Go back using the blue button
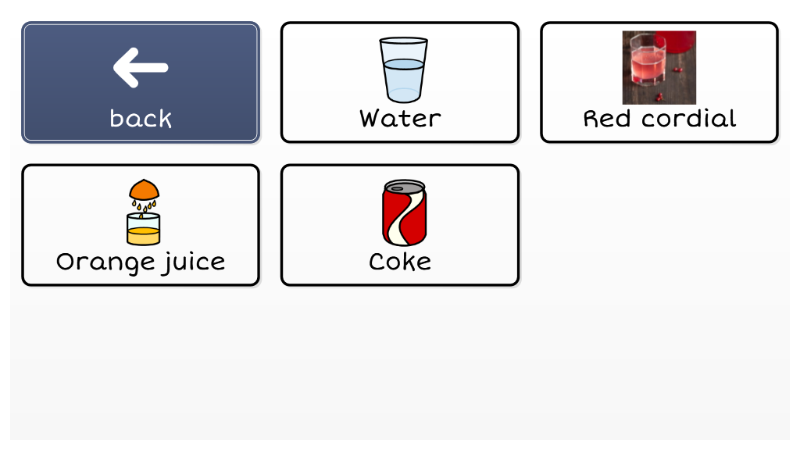800x450 pixels. pos(141,82)
